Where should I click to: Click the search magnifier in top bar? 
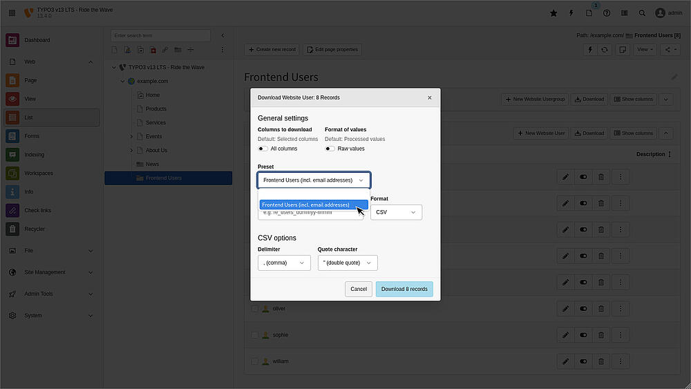642,12
